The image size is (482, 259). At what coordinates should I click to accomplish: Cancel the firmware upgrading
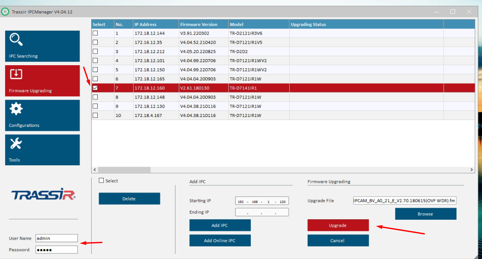[338, 240]
